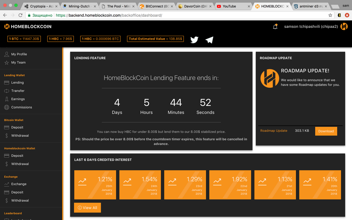Viewport: 352px width, 220px height.
Task: Click the user avatar logo beside chipaa2
Action: 344,26
